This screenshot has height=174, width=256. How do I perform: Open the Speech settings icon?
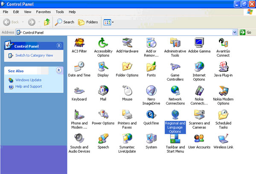pos(103,139)
